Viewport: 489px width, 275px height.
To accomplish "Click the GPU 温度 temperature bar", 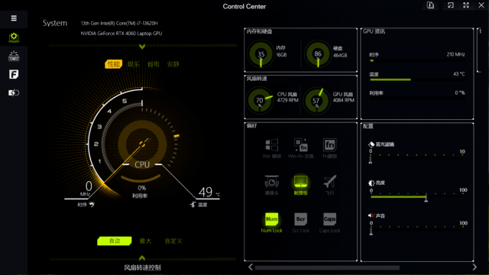I will coord(417,79).
